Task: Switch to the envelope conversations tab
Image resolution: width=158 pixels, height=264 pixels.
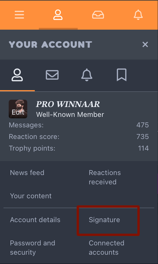Action: tap(52, 75)
